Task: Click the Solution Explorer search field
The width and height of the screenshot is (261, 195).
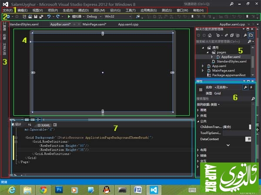Action: click(x=221, y=42)
